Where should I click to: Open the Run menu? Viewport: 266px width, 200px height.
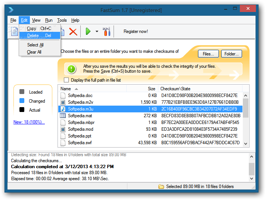point(49,20)
